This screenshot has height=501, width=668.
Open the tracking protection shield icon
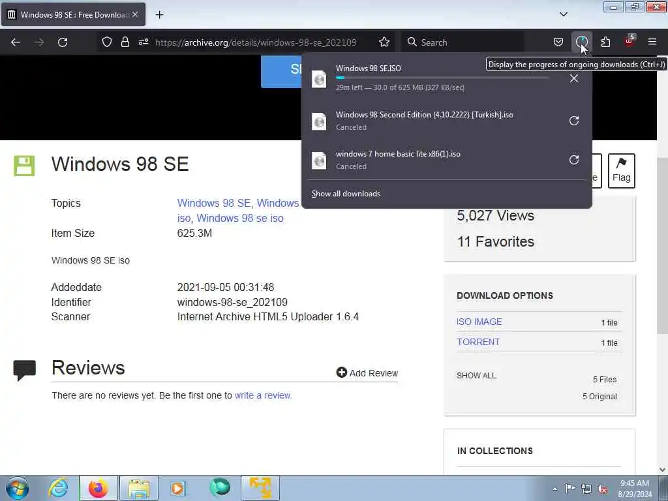tap(107, 42)
